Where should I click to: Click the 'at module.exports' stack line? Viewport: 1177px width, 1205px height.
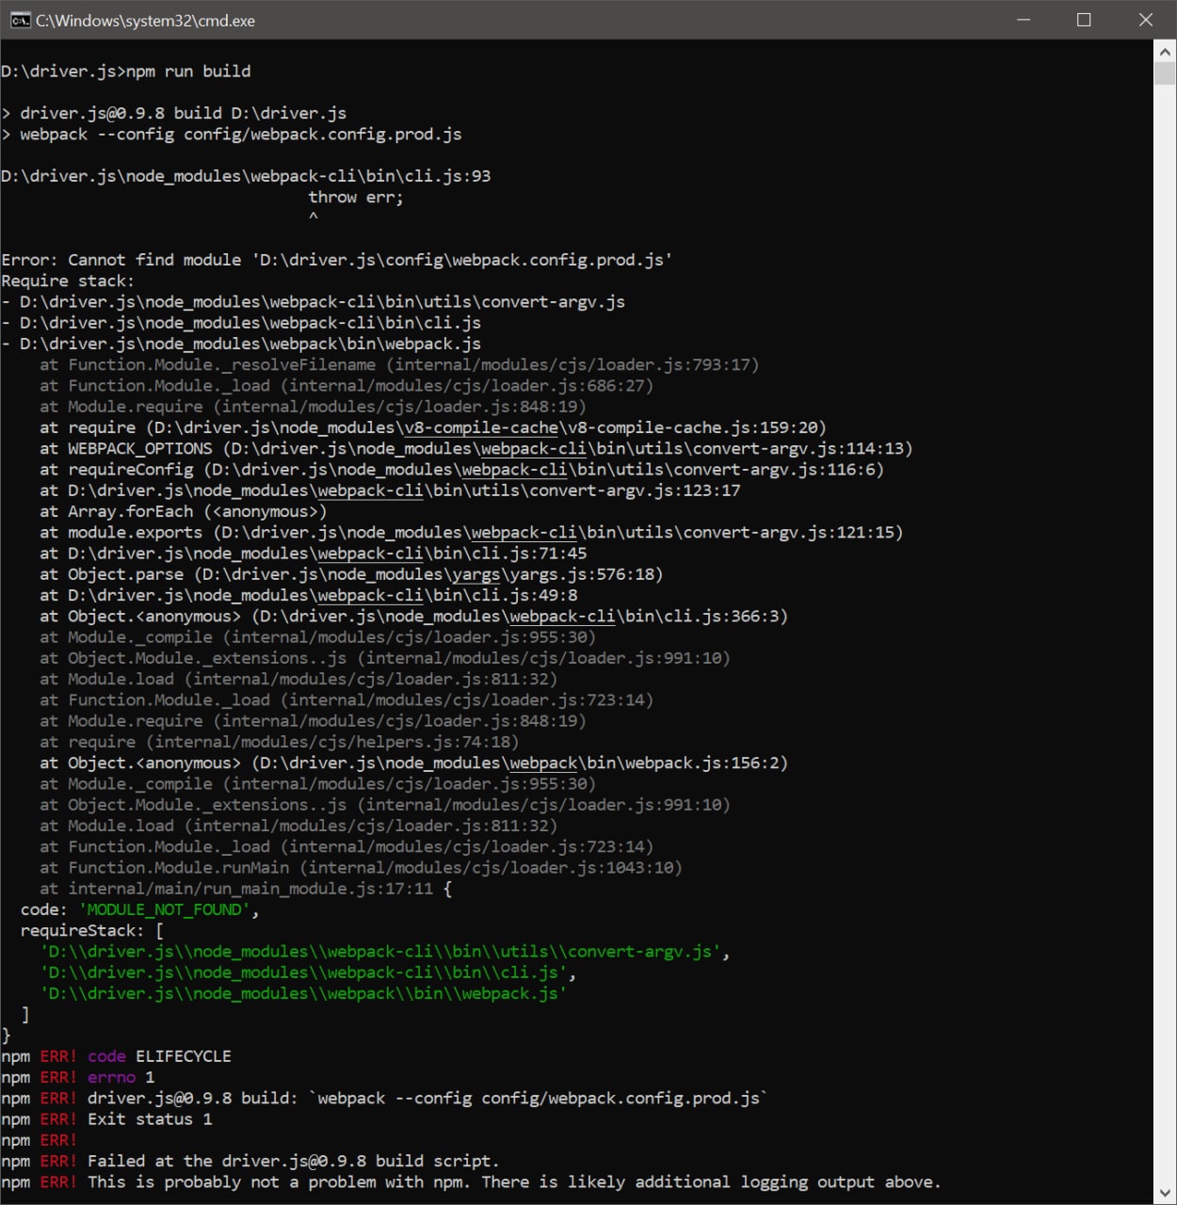point(472,532)
